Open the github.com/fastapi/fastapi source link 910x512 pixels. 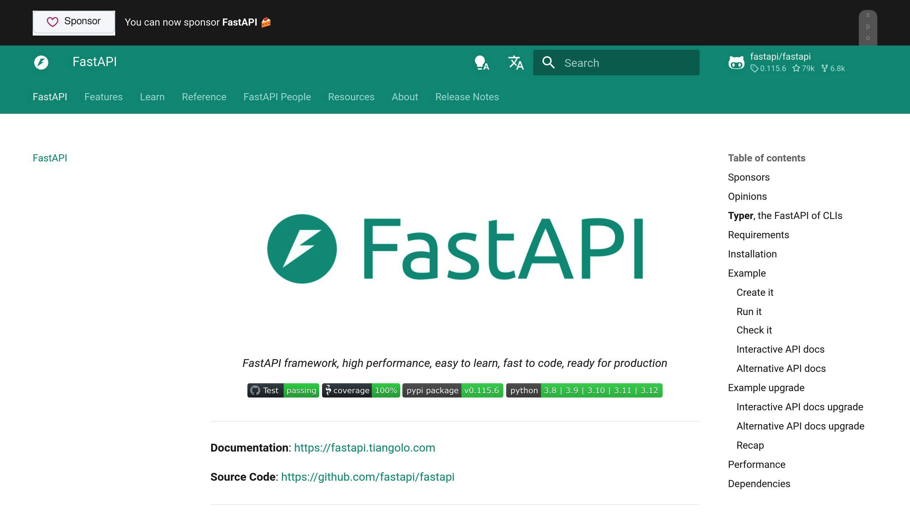point(368,477)
